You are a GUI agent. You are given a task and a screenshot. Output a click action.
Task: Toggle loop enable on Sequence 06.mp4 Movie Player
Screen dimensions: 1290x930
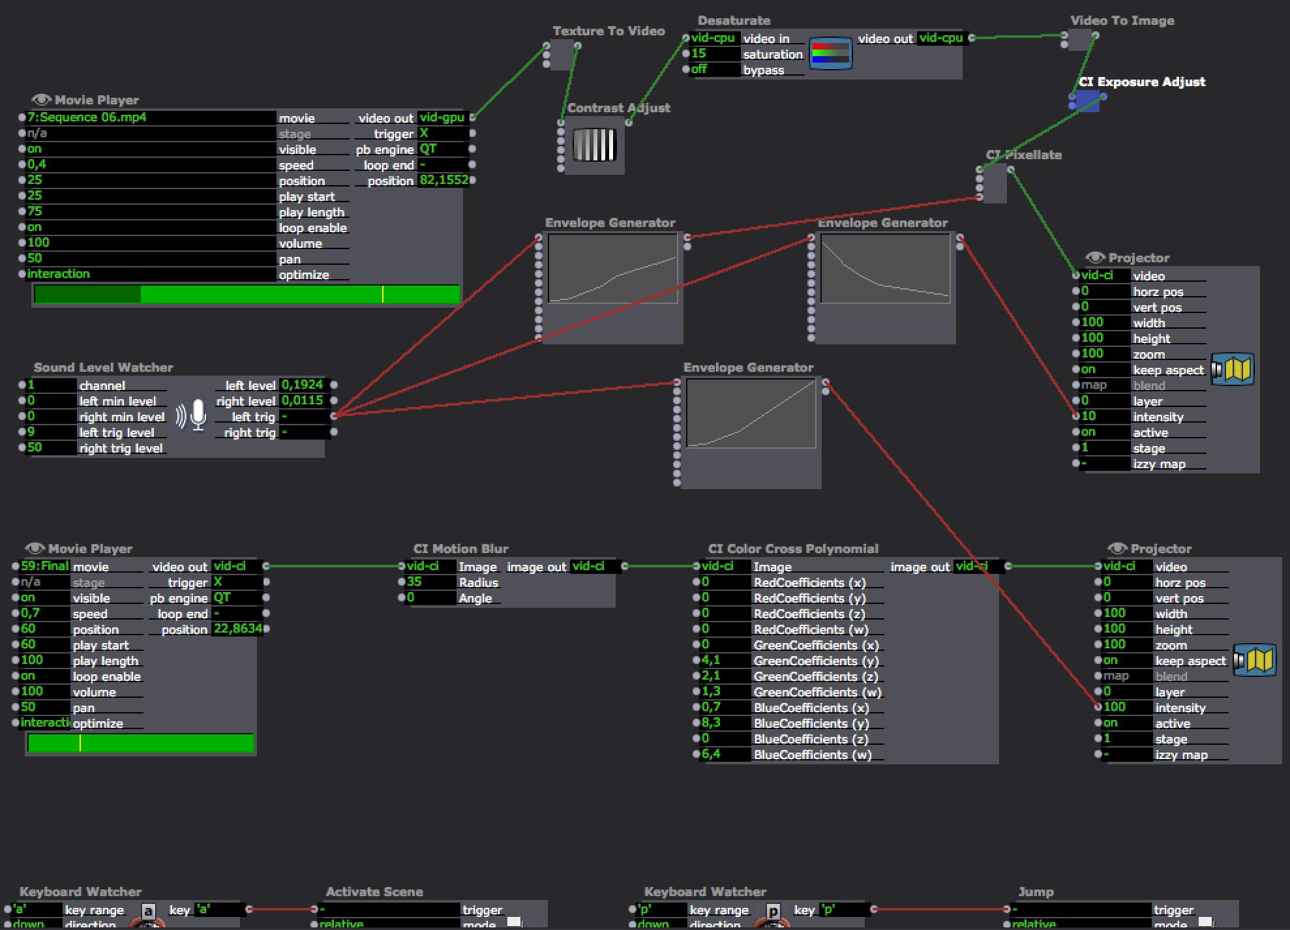[x=151, y=227]
